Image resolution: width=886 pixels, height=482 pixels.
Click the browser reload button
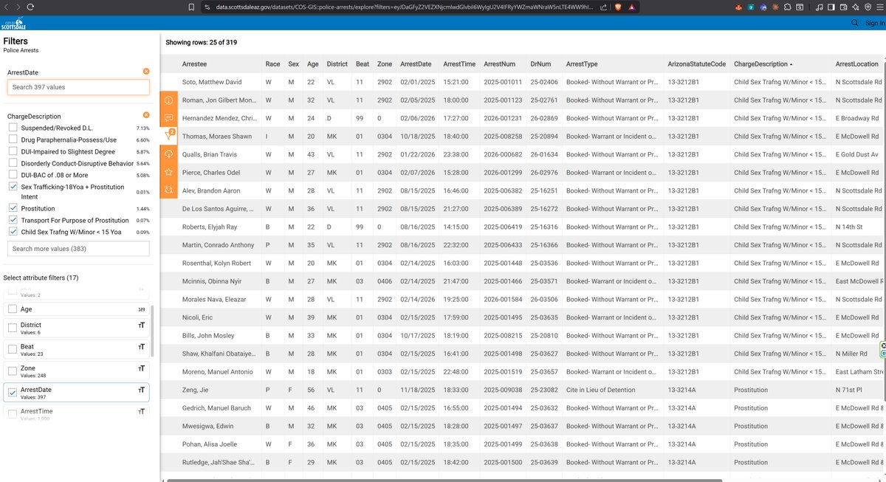pos(29,7)
